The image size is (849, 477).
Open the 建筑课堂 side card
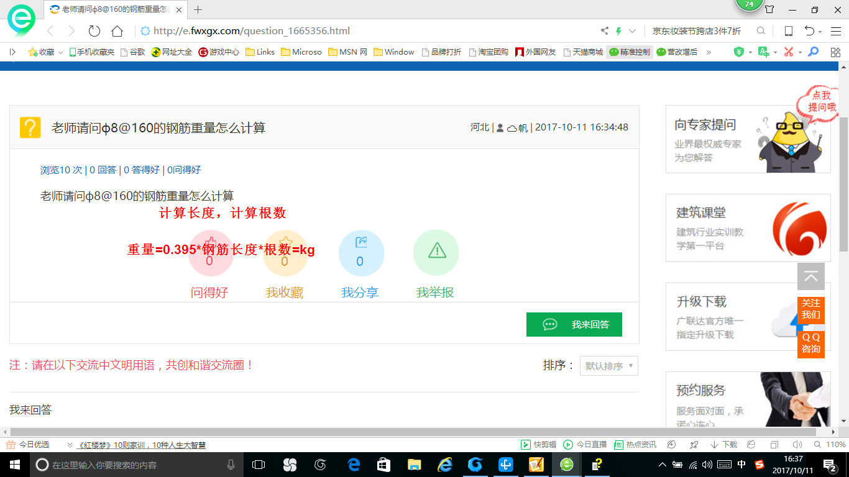point(748,228)
